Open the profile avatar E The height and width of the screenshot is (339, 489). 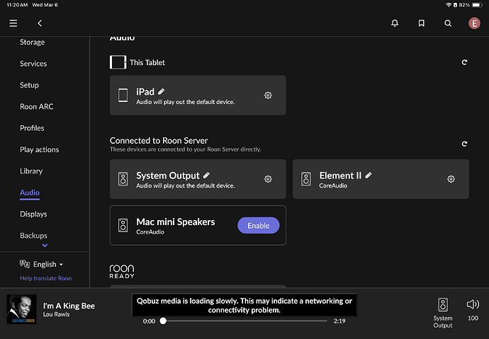[474, 23]
